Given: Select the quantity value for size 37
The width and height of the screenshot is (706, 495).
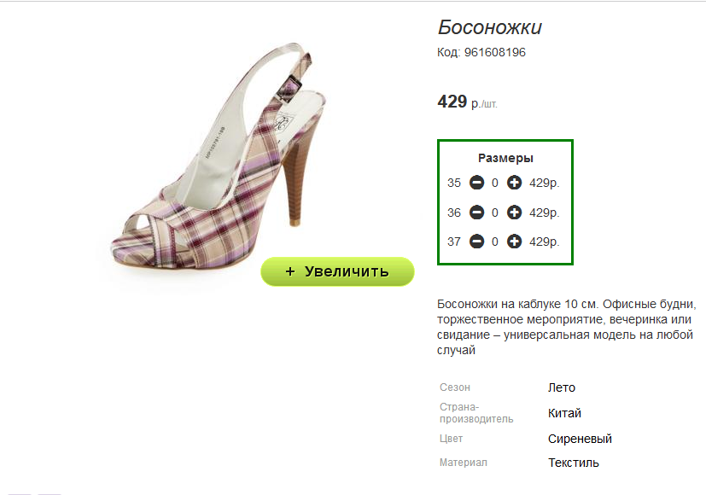Looking at the screenshot, I should [x=495, y=242].
